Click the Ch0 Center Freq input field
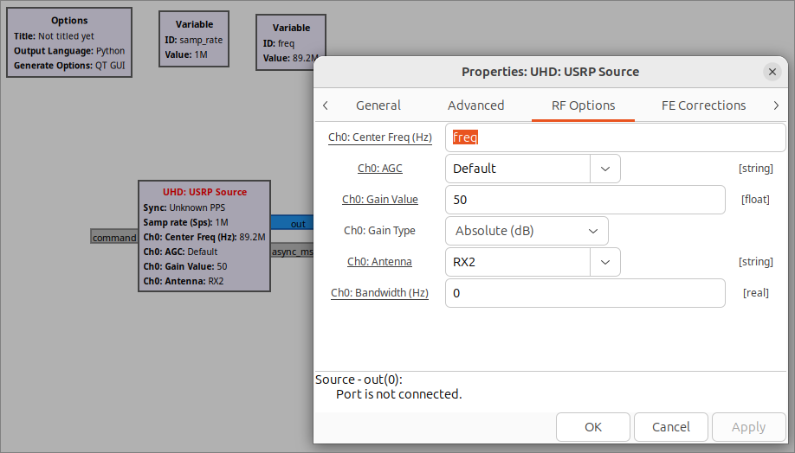The height and width of the screenshot is (453, 795). click(615, 137)
